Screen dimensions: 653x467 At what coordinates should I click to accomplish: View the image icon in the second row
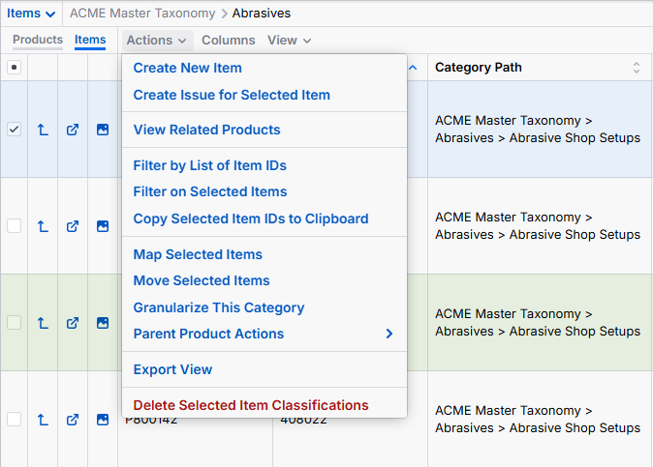click(x=103, y=226)
